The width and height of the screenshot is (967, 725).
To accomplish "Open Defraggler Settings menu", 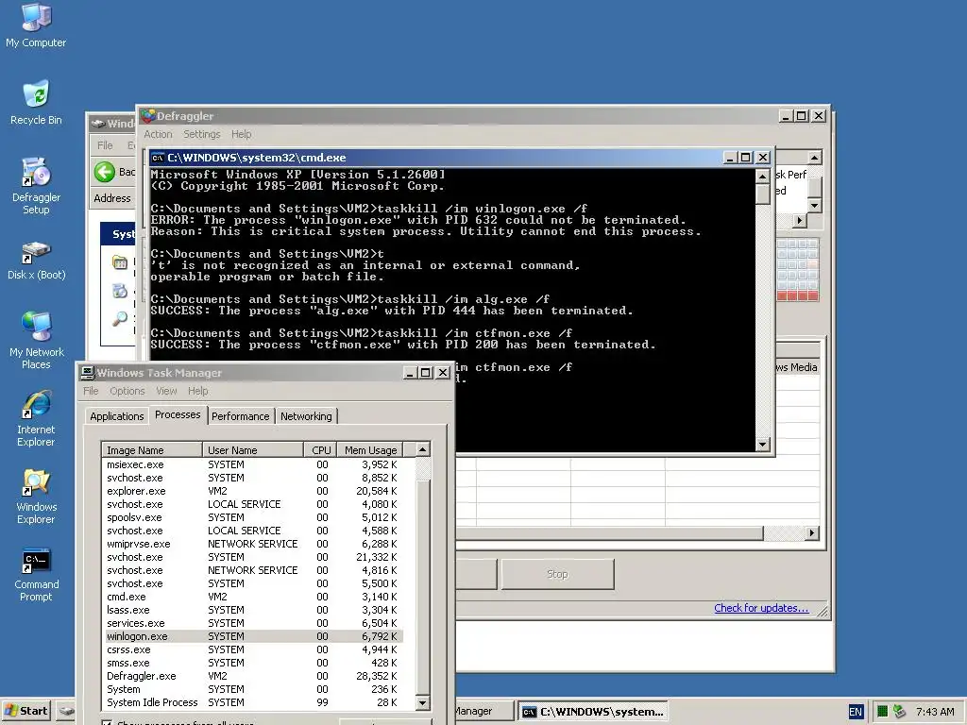I will (x=202, y=134).
